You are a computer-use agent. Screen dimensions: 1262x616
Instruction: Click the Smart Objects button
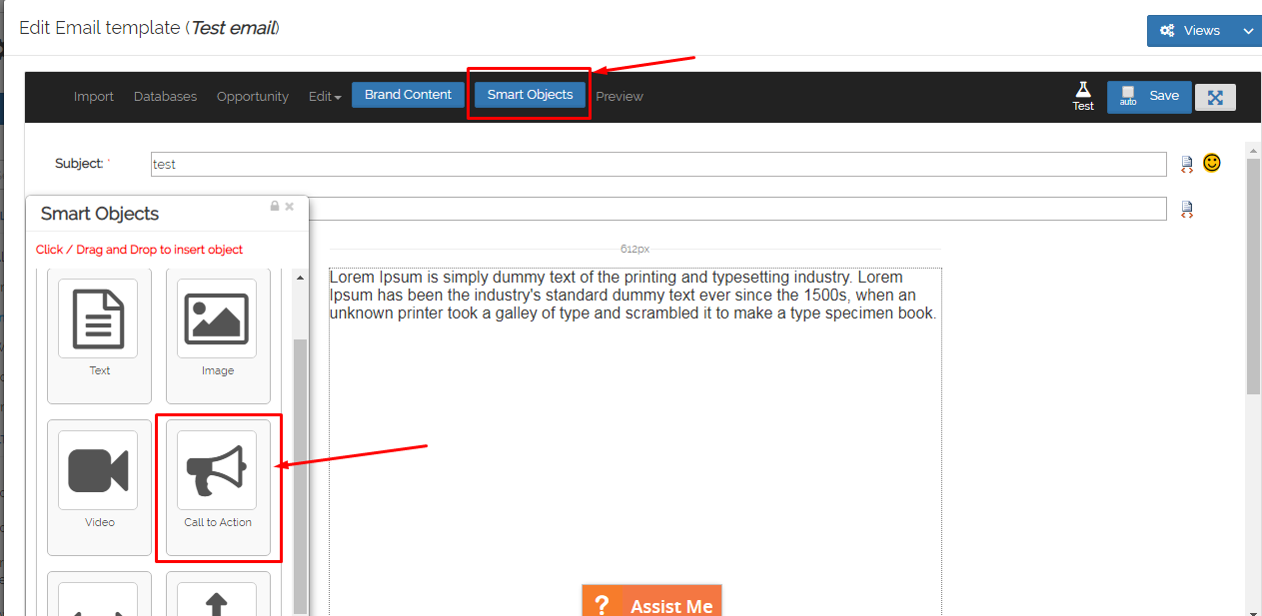pos(530,95)
